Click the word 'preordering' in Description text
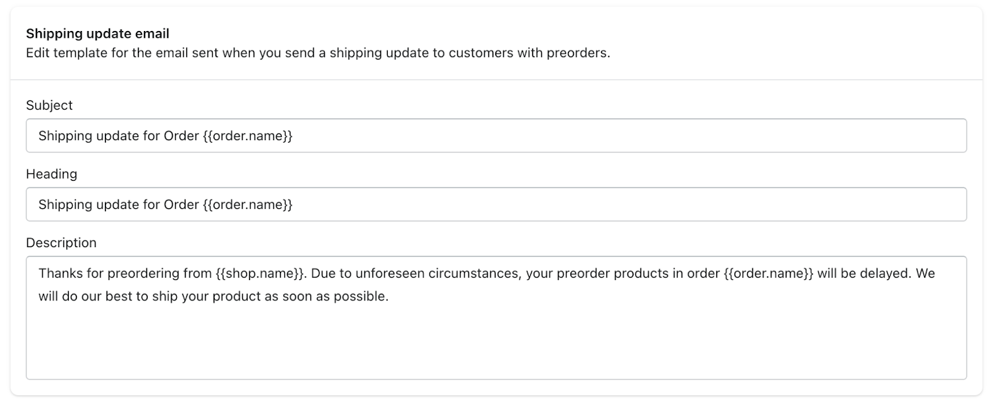Viewport: 993px width, 404px height. coord(142,272)
